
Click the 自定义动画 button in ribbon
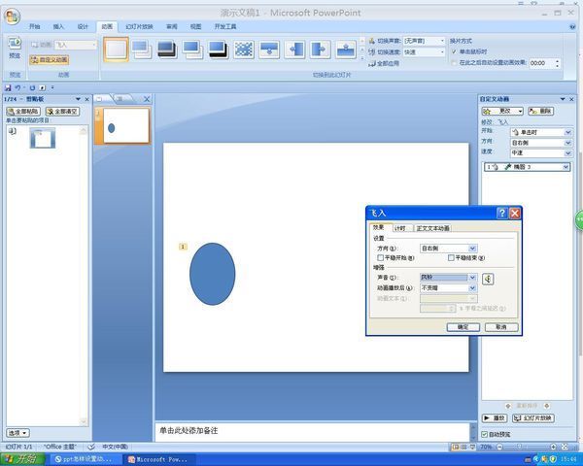(49, 59)
